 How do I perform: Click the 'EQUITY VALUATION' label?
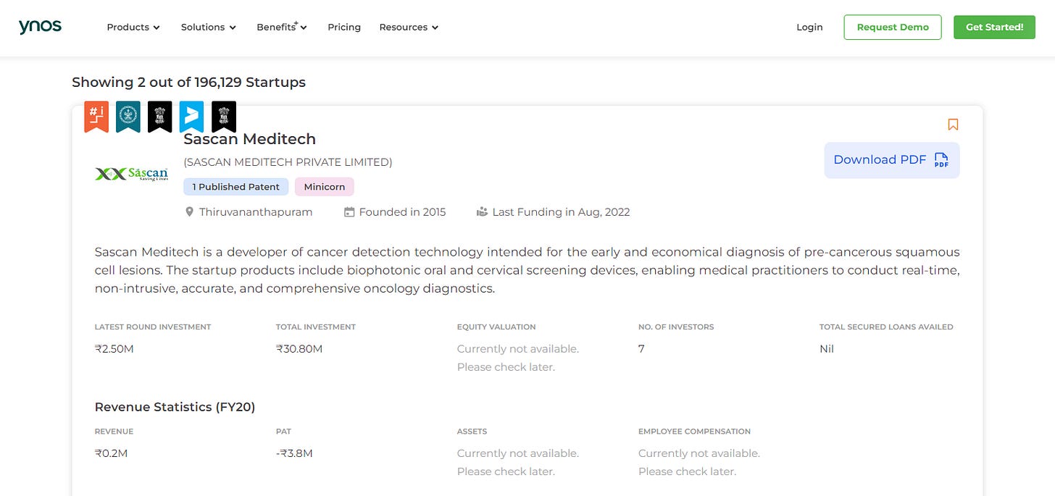[496, 327]
